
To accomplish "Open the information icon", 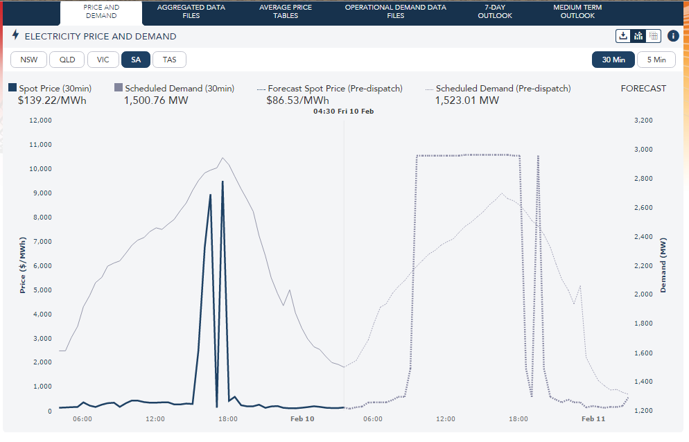I will (673, 36).
